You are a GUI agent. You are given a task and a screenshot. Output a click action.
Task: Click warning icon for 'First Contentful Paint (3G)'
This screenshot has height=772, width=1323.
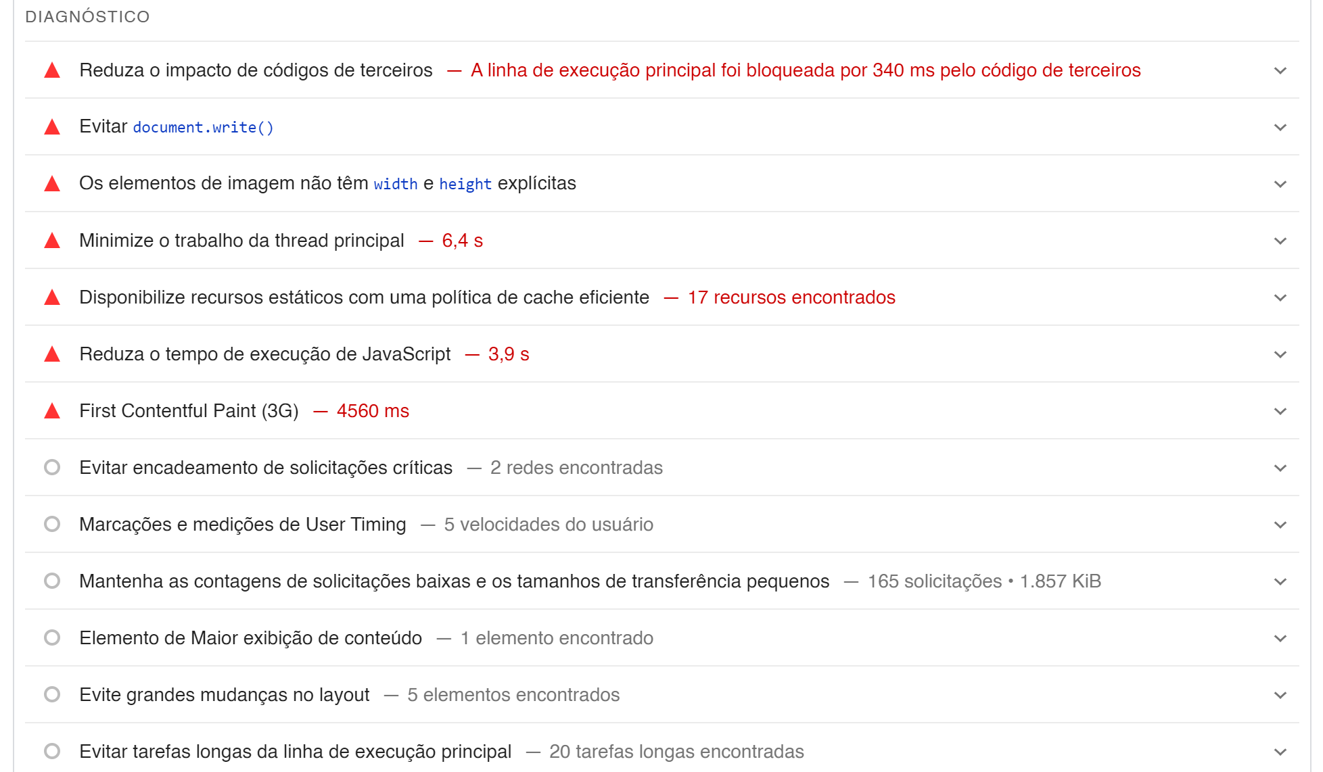(51, 410)
